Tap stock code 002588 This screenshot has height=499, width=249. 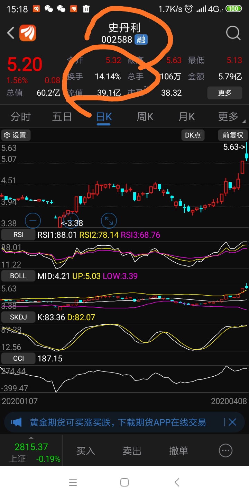pos(117,40)
